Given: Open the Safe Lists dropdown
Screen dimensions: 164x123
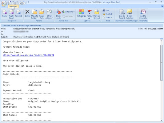Looking at the screenshot, I should tap(68, 12).
